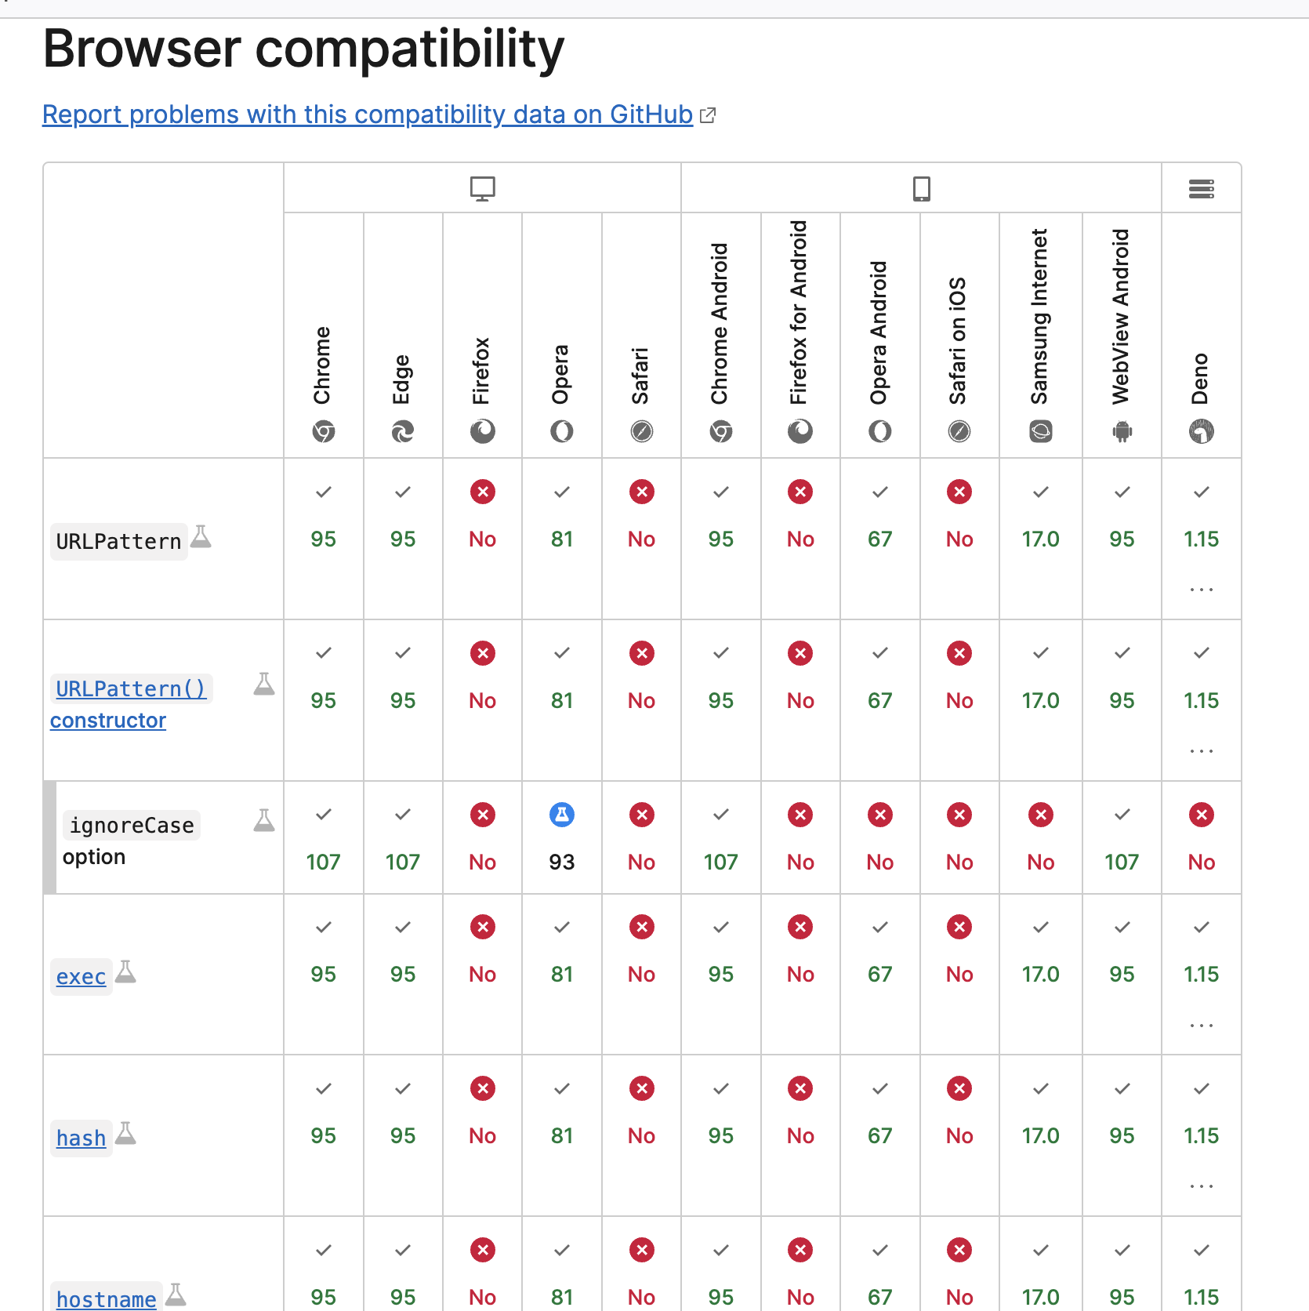Click the server icon above the Deno column
Screen dimensions: 1309x1311
click(1202, 187)
